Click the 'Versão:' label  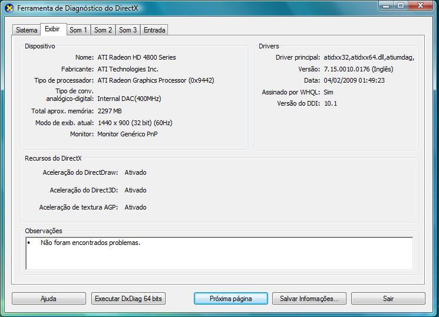pos(309,69)
